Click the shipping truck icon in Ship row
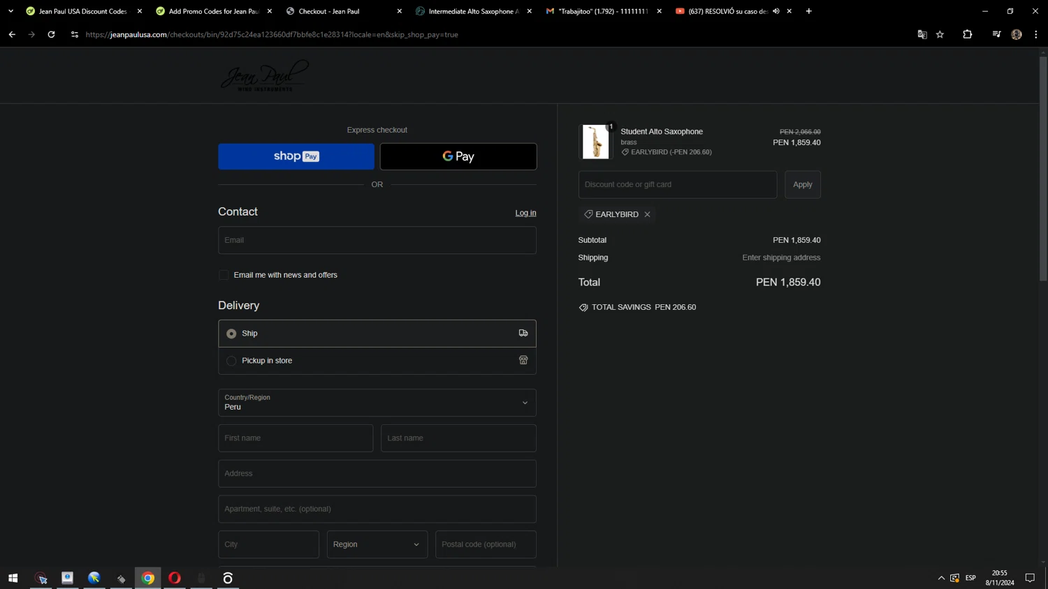This screenshot has height=589, width=1048. 523,334
